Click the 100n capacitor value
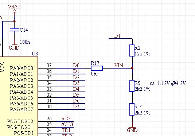Viewport: 195px width, 136px height. click(x=25, y=42)
